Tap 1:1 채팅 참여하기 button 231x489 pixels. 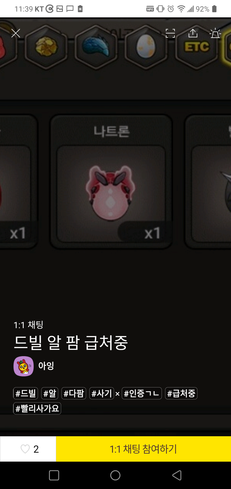click(x=143, y=449)
